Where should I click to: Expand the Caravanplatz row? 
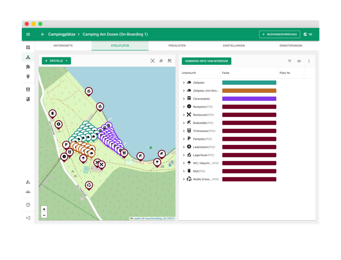point(184,99)
